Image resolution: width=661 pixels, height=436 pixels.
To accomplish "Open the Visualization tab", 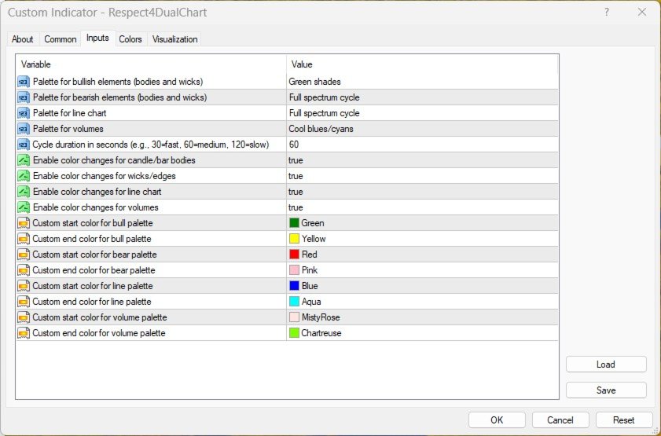I will coord(174,39).
